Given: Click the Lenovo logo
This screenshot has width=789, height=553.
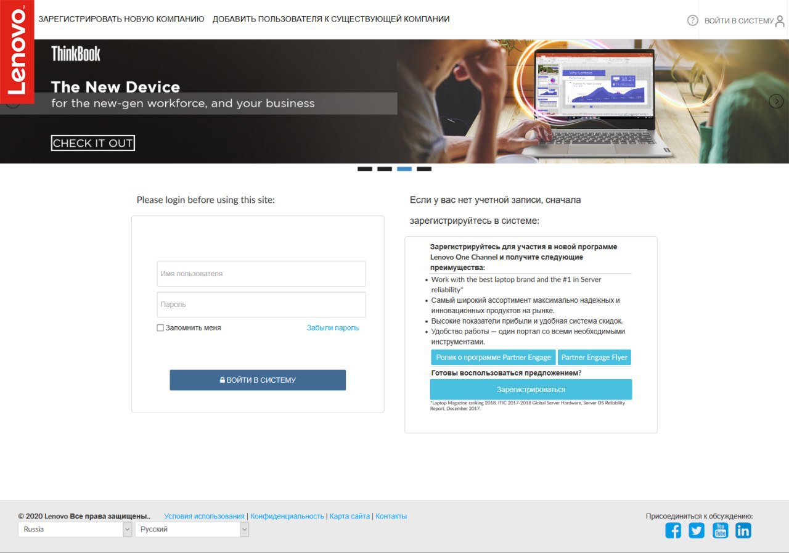Looking at the screenshot, I should (x=17, y=52).
